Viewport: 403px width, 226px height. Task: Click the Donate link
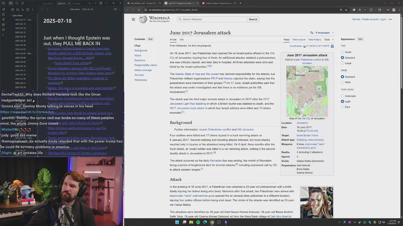(356, 19)
